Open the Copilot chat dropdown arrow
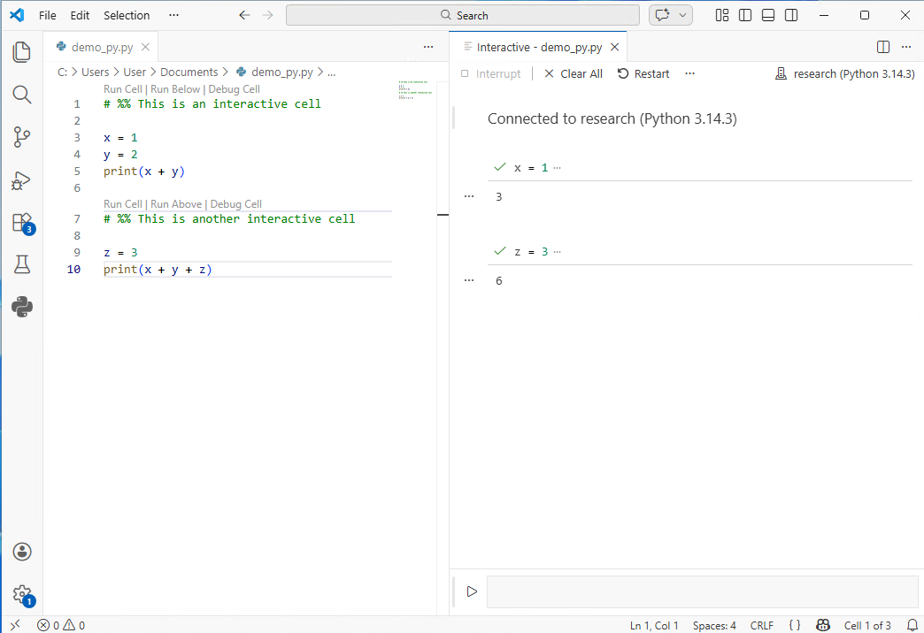This screenshot has height=633, width=924. [x=681, y=14]
